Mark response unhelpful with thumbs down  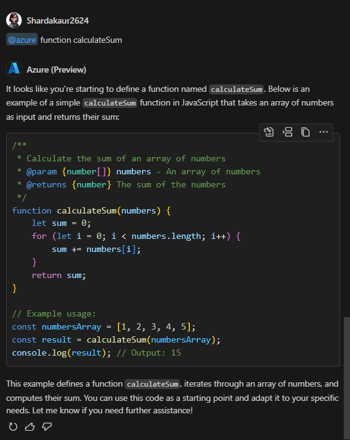(47, 426)
